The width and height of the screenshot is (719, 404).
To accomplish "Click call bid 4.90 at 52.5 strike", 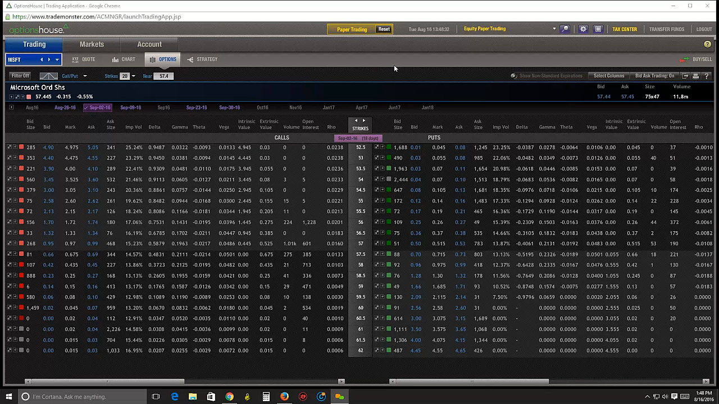I will (48, 148).
